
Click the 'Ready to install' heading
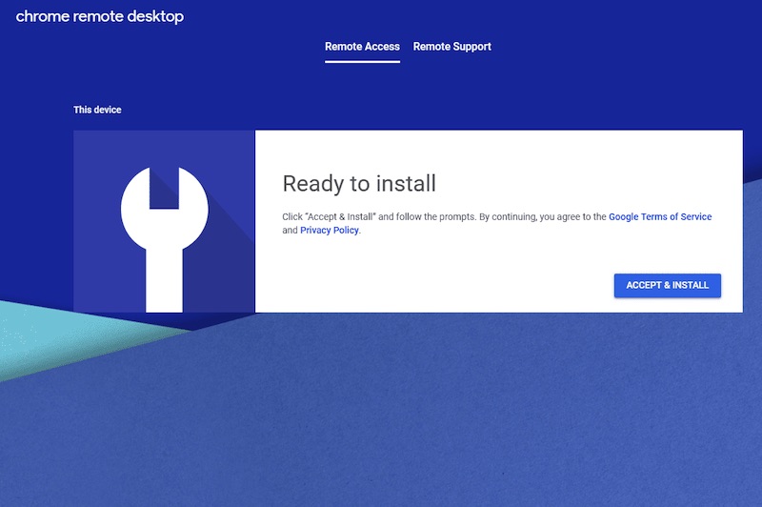point(359,184)
